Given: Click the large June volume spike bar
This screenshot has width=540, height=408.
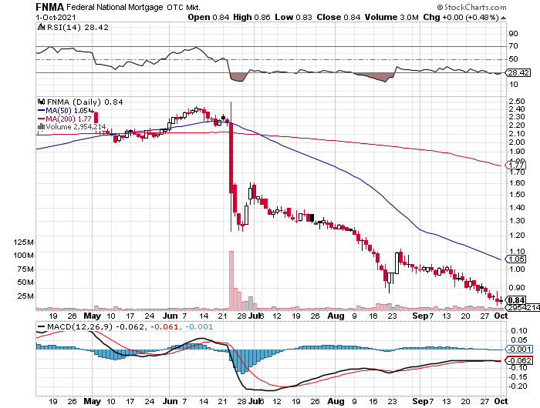Looking at the screenshot, I should pyautogui.click(x=231, y=280).
